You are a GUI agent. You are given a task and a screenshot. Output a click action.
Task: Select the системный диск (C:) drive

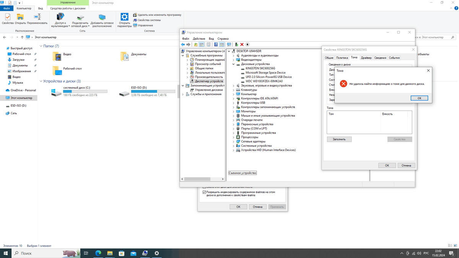[x=80, y=92]
